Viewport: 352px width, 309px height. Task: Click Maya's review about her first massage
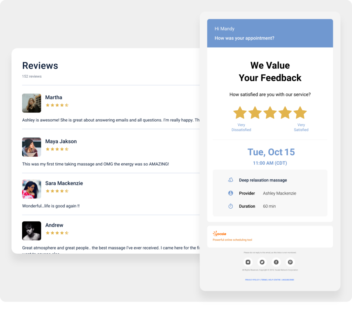click(96, 164)
